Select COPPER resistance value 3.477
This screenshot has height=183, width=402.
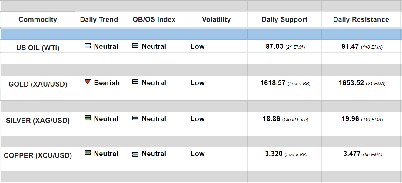(352, 154)
